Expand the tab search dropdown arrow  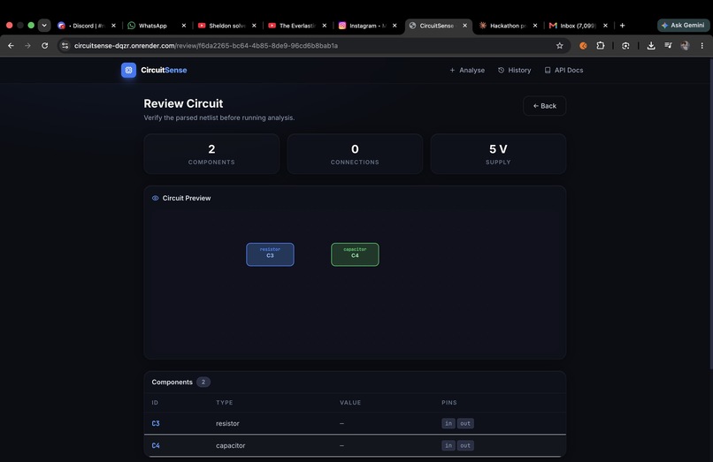click(44, 26)
